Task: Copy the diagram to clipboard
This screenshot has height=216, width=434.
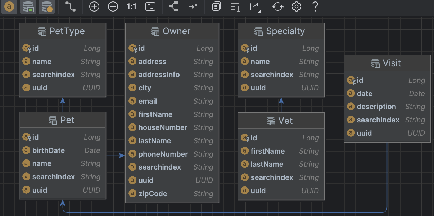Action: (216, 6)
